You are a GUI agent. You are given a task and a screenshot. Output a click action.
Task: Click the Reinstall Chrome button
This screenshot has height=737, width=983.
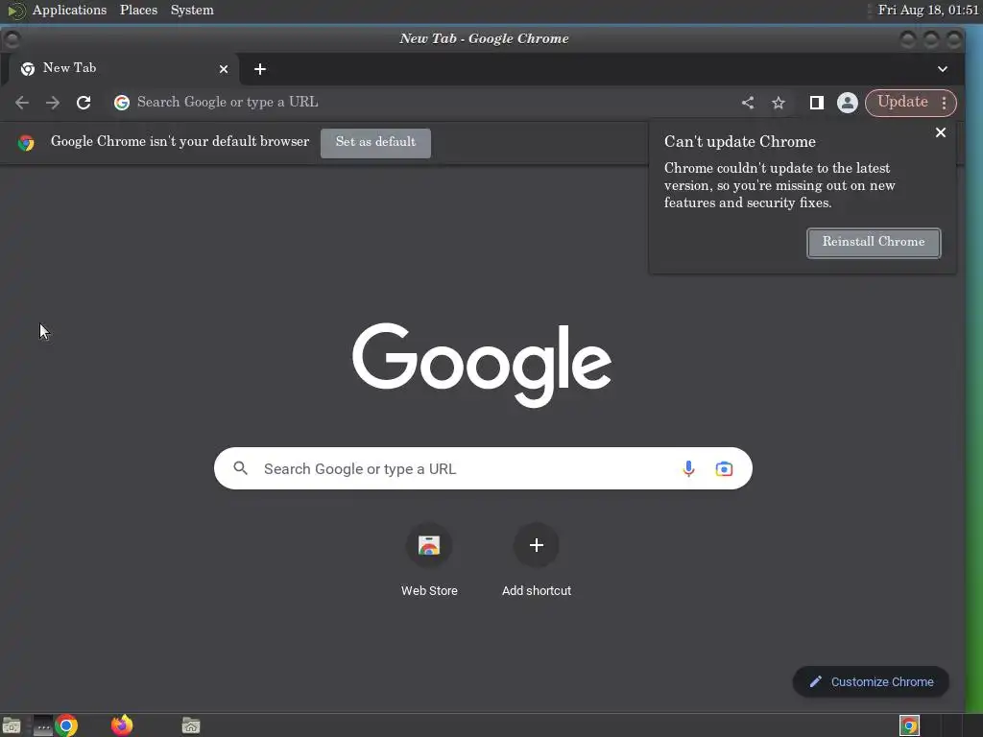click(874, 243)
